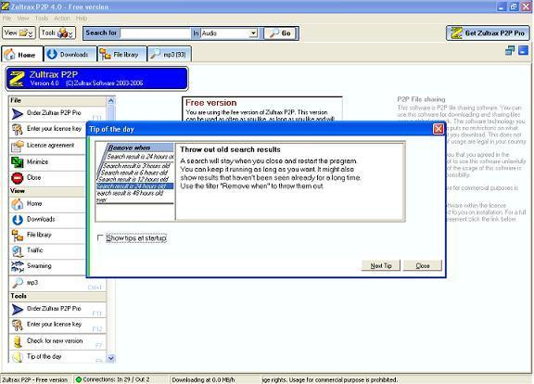Click the Downloads icon in sidebar
This screenshot has height=384, width=534.
click(17, 220)
